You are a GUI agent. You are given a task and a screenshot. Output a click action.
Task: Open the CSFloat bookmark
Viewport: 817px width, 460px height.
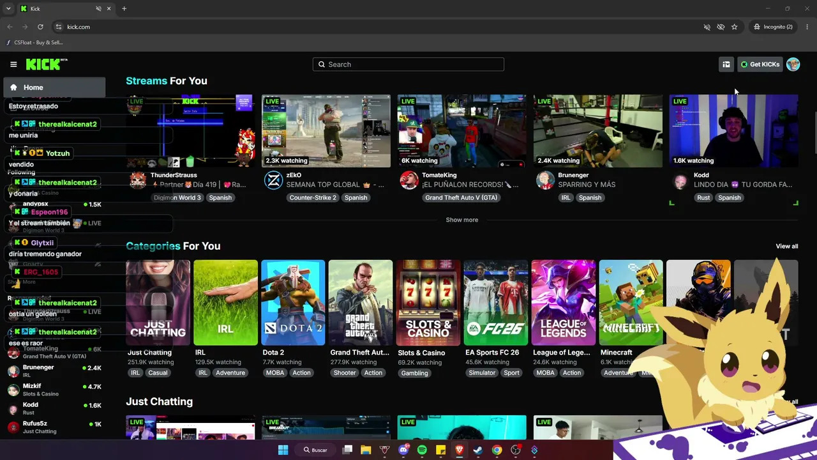pyautogui.click(x=34, y=42)
